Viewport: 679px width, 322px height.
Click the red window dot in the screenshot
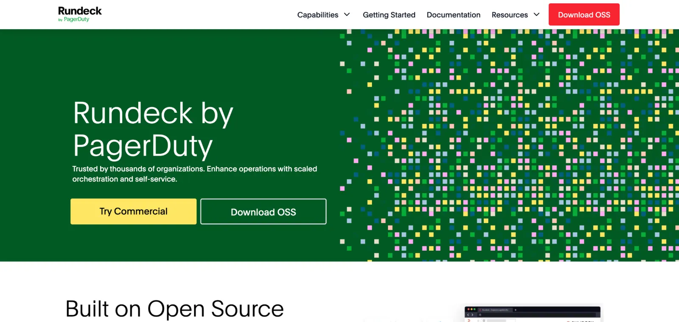pos(469,309)
